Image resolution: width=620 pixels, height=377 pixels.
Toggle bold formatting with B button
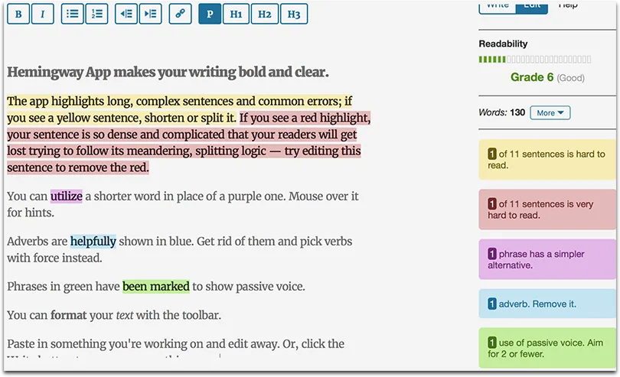pos(18,14)
